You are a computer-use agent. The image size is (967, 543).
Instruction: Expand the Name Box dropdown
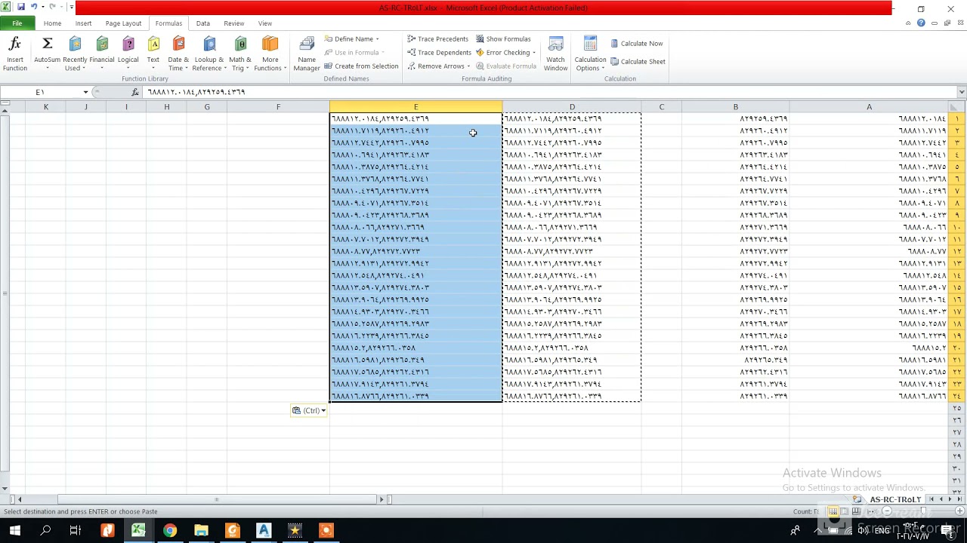[85, 92]
